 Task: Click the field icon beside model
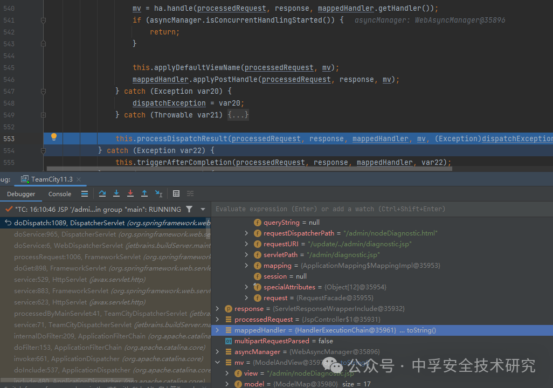click(x=238, y=384)
